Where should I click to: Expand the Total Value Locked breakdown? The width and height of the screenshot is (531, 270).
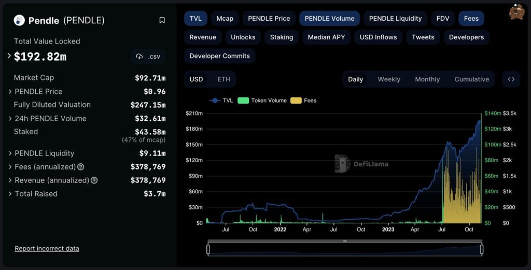coord(9,56)
